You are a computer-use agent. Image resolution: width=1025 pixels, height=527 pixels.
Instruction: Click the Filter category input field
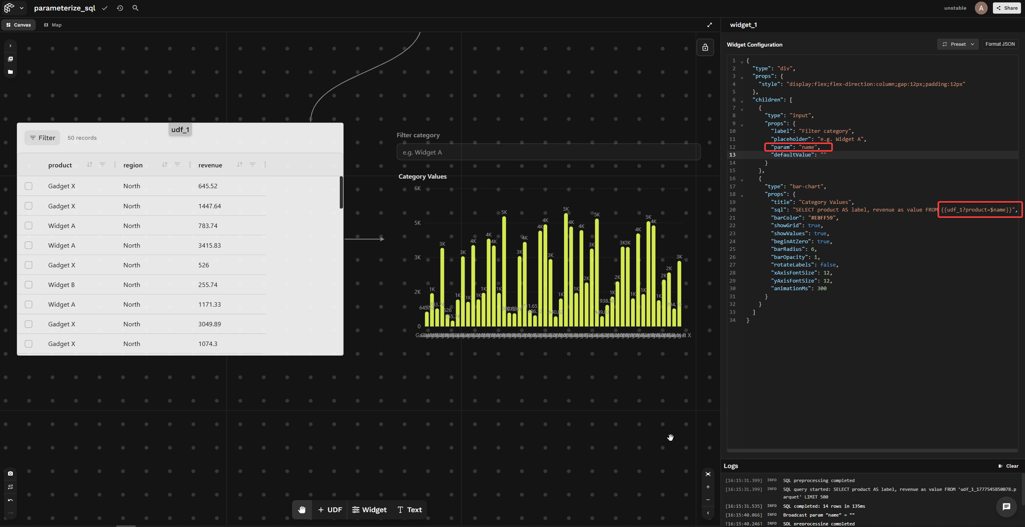[x=548, y=153]
